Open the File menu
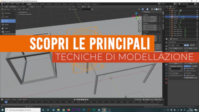This screenshot has width=199, height=112. (5, 4)
